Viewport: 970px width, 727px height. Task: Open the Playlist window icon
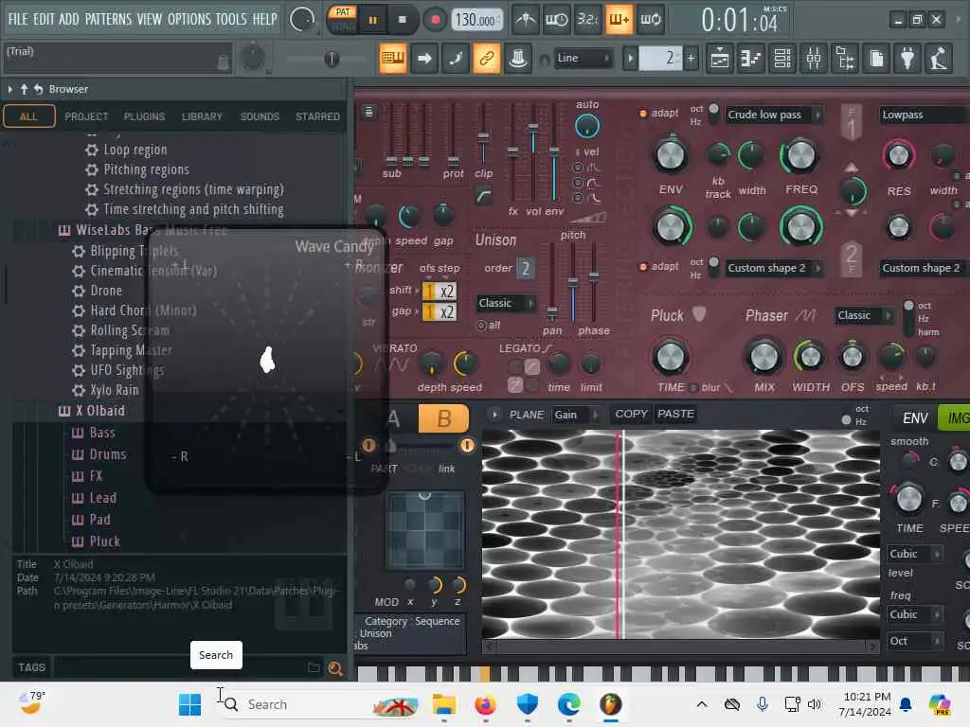[x=720, y=59]
